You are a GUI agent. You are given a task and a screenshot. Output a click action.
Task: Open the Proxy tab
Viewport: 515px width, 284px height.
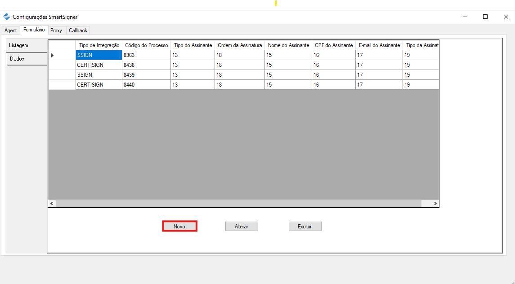[x=56, y=31]
